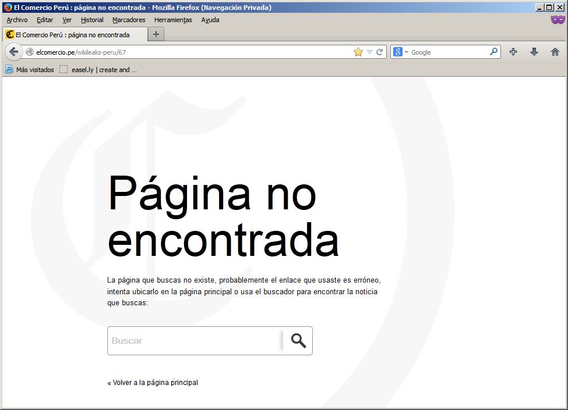Viewport: 568px width, 410px height.
Task: Bookmark this page with the star icon
Action: tap(358, 52)
